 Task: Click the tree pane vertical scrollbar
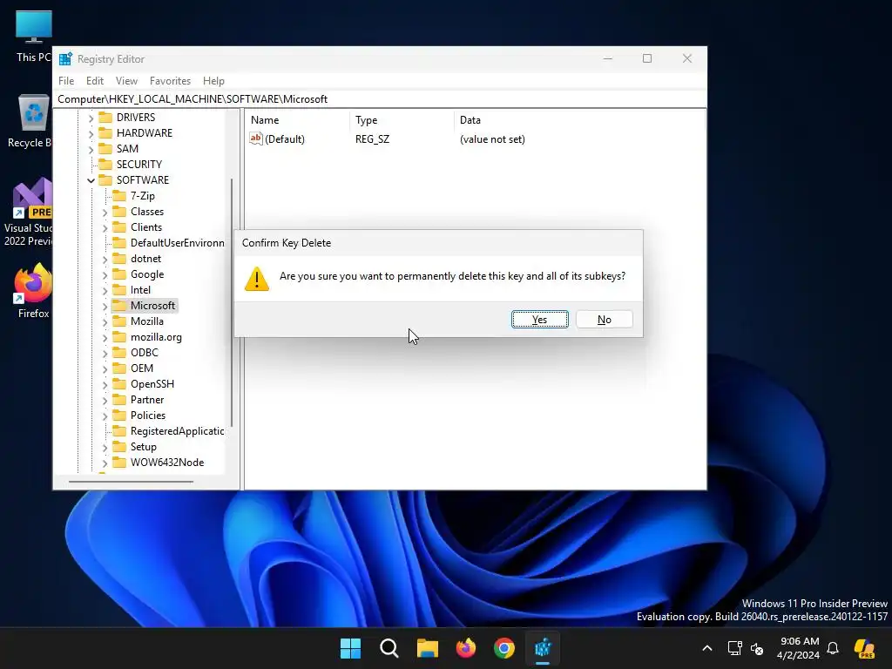[x=232, y=301]
